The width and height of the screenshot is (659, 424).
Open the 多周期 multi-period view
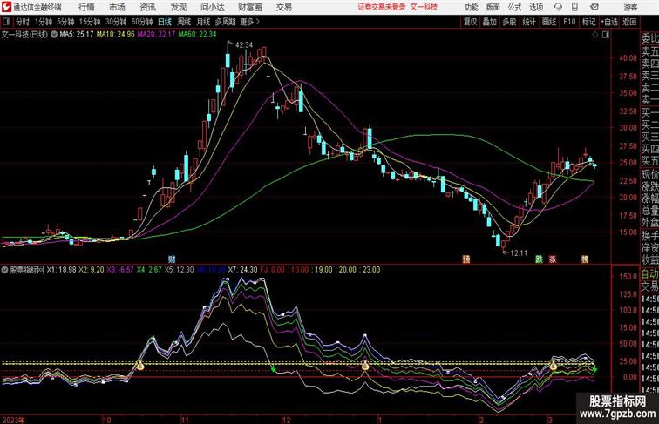tap(225, 22)
